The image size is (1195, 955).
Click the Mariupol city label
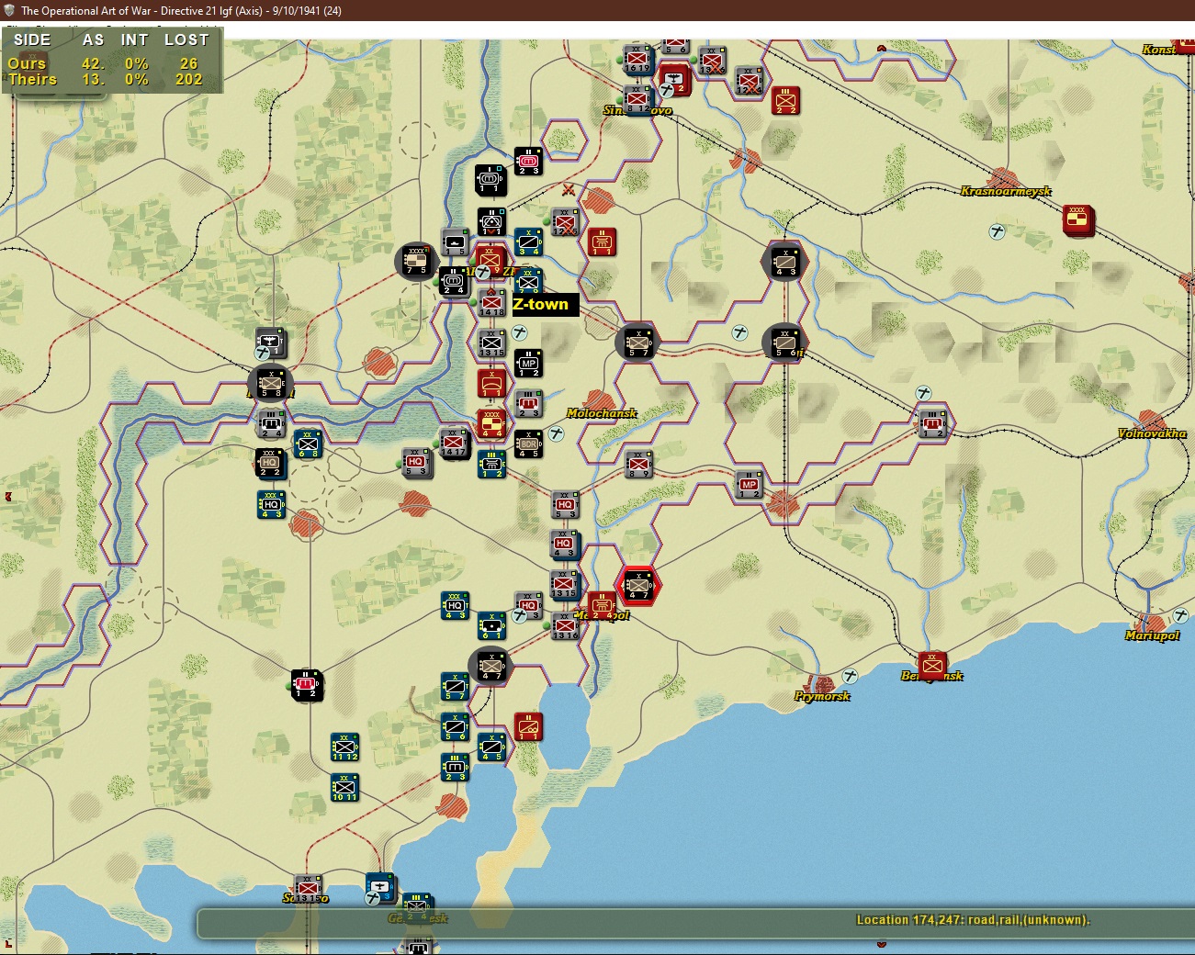tap(1152, 635)
